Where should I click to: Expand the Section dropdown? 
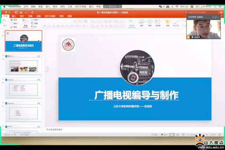34,27
